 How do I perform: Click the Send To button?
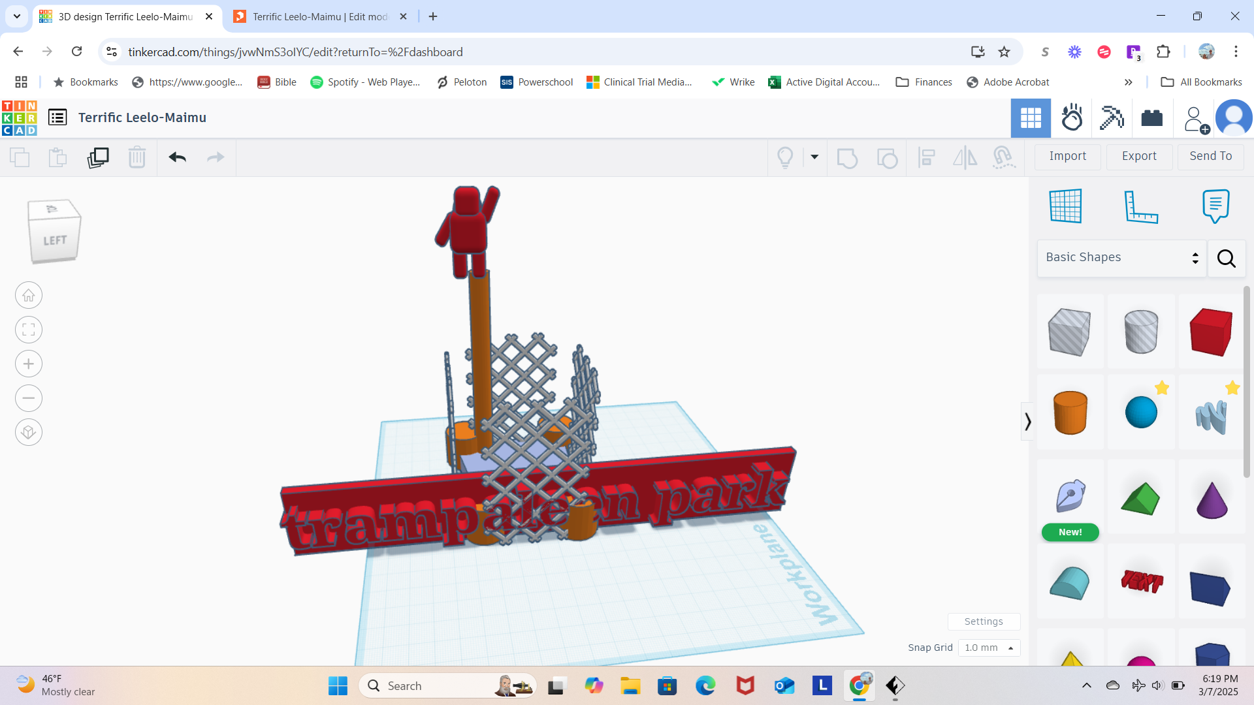1210,157
